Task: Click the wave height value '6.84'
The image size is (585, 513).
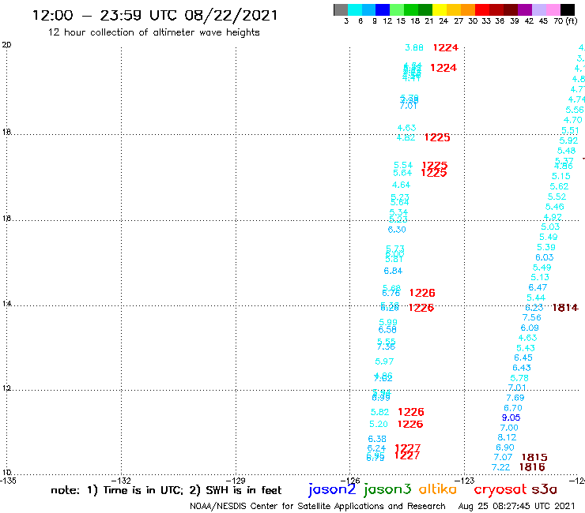Action: (393, 271)
